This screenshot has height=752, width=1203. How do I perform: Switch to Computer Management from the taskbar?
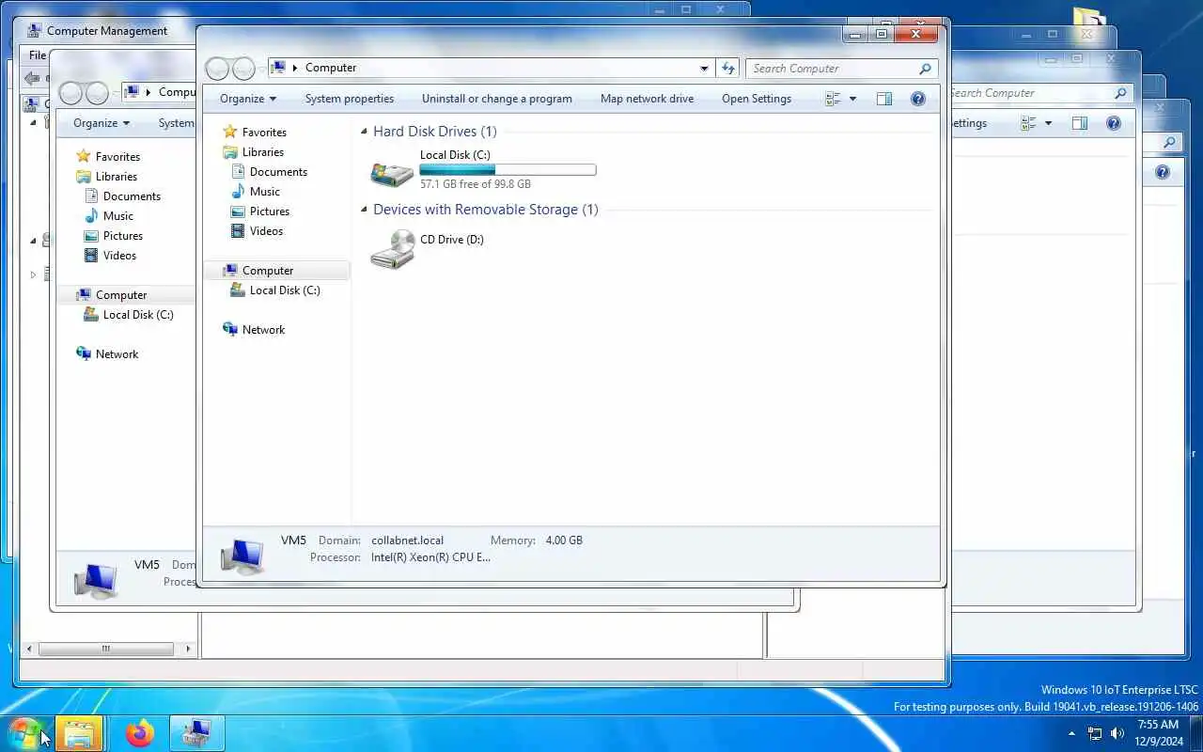(x=197, y=733)
